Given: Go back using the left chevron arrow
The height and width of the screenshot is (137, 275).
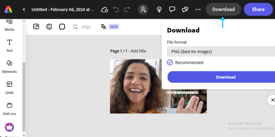Looking at the screenshot, I should (x=24, y=9).
